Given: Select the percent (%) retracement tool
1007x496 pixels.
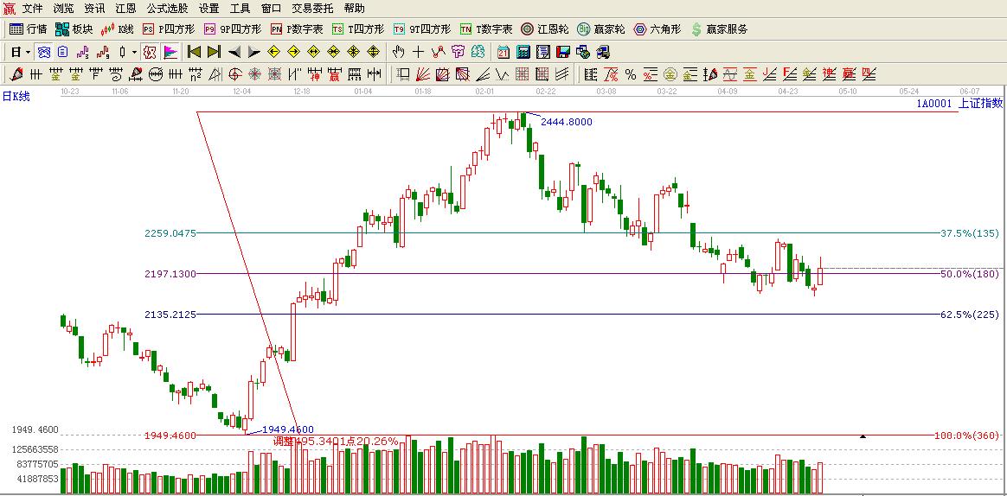Looking at the screenshot, I should 631,74.
